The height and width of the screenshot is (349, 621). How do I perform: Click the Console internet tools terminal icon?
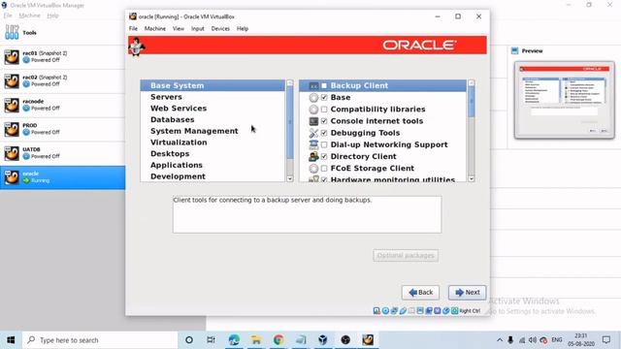click(313, 121)
